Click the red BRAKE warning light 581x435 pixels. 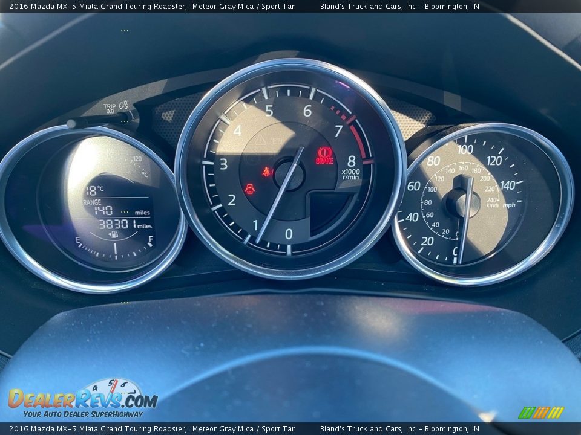click(x=324, y=156)
